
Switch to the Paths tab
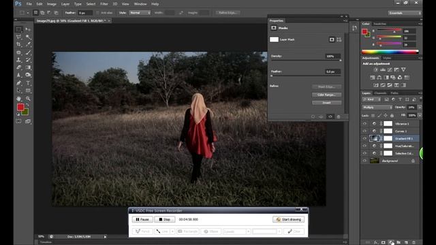pyautogui.click(x=394, y=93)
